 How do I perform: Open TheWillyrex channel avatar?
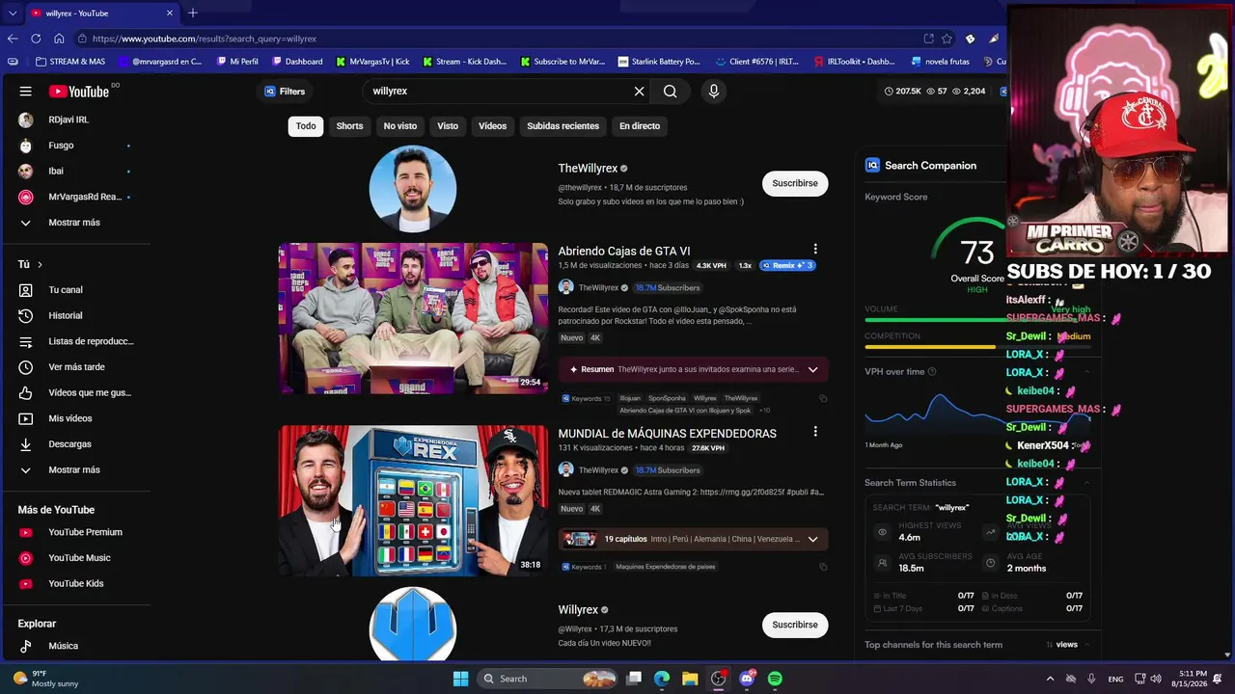(x=413, y=189)
